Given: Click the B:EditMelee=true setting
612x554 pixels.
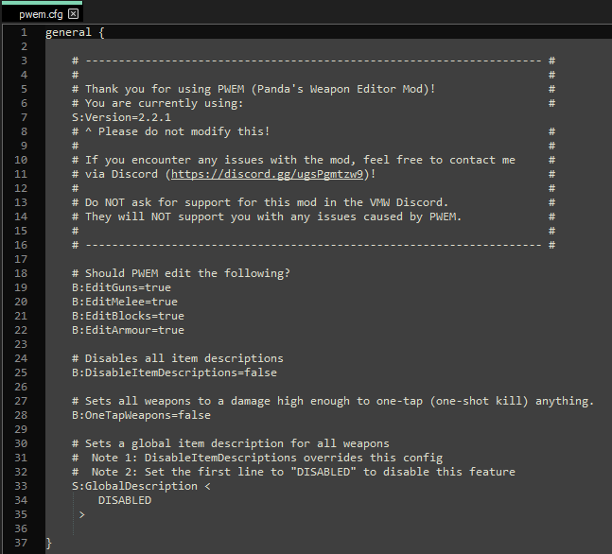Looking at the screenshot, I should (x=124, y=302).
